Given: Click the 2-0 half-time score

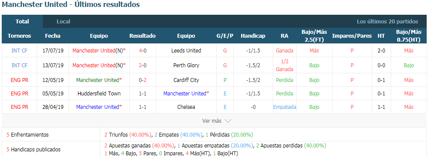Looking at the screenshot, I should click(381, 51).
